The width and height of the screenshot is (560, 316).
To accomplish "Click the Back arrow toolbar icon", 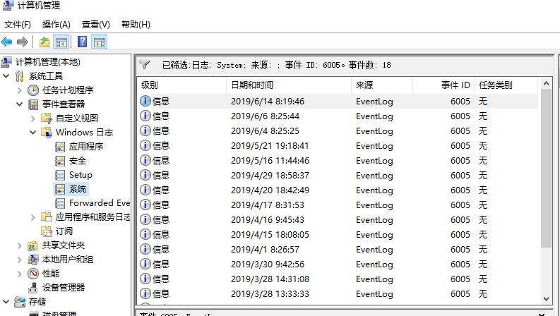I will coord(7,42).
